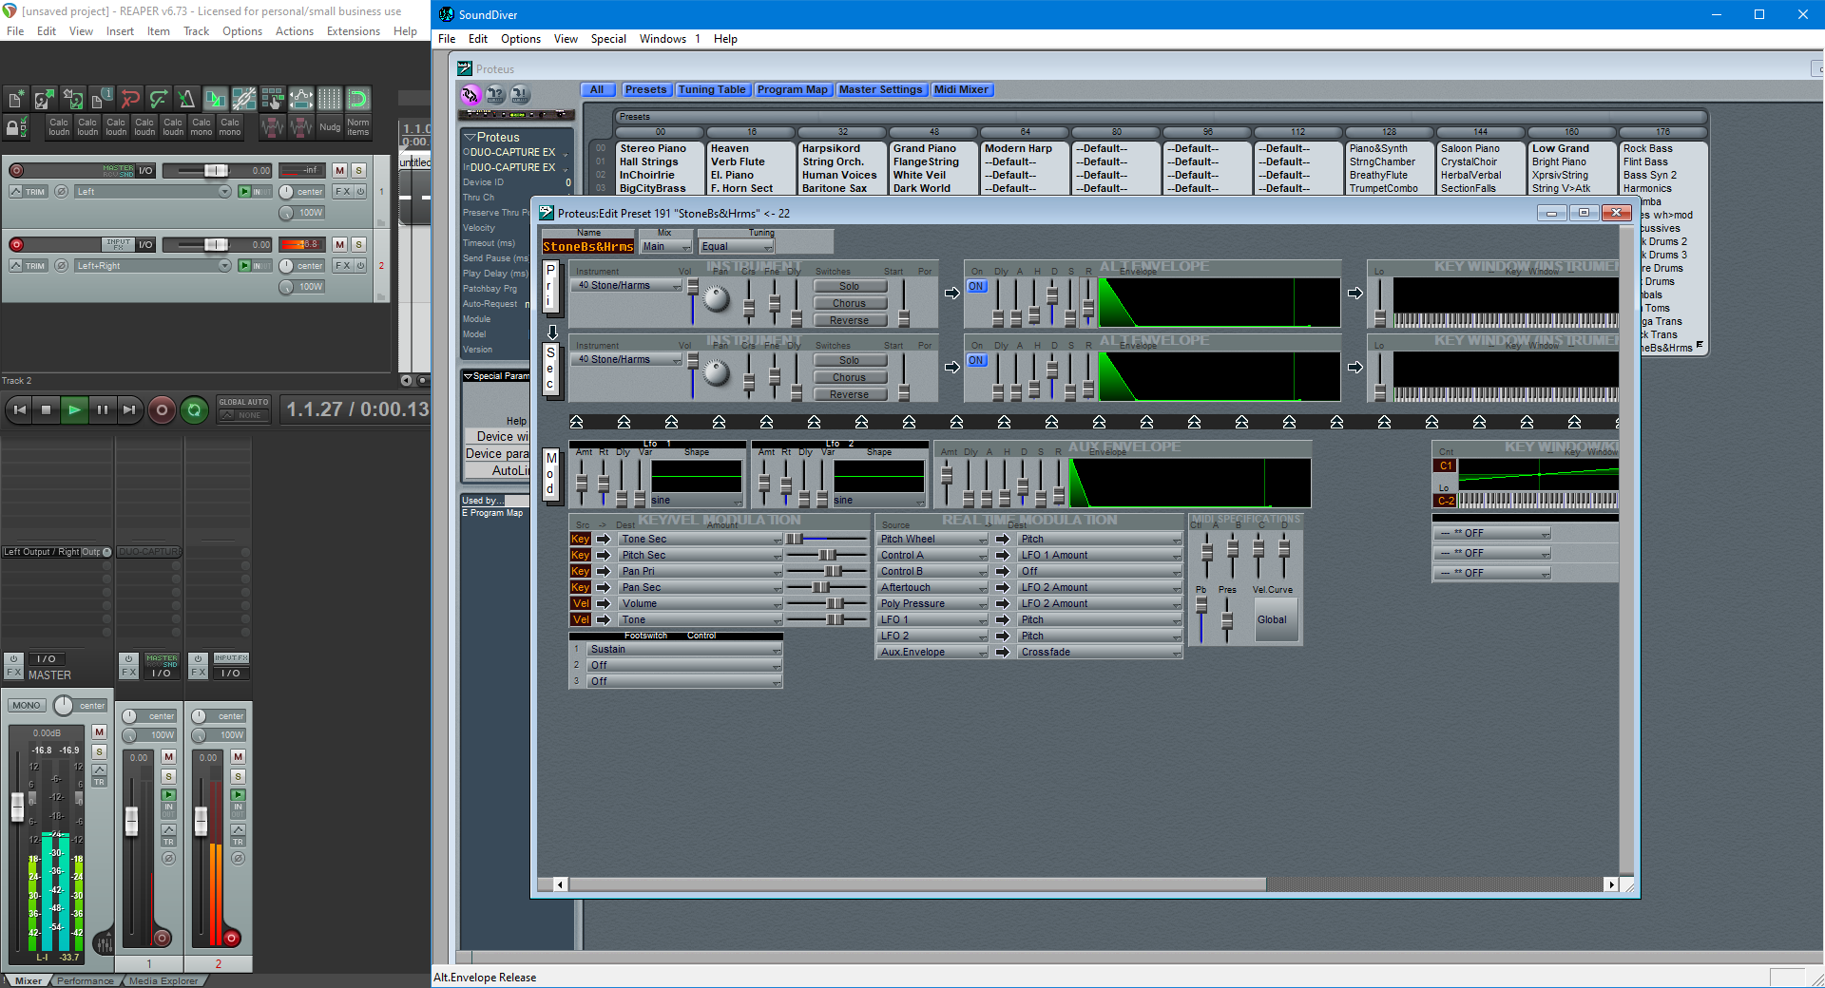
Task: Click the master volume fader in mixer
Action: pos(17,806)
